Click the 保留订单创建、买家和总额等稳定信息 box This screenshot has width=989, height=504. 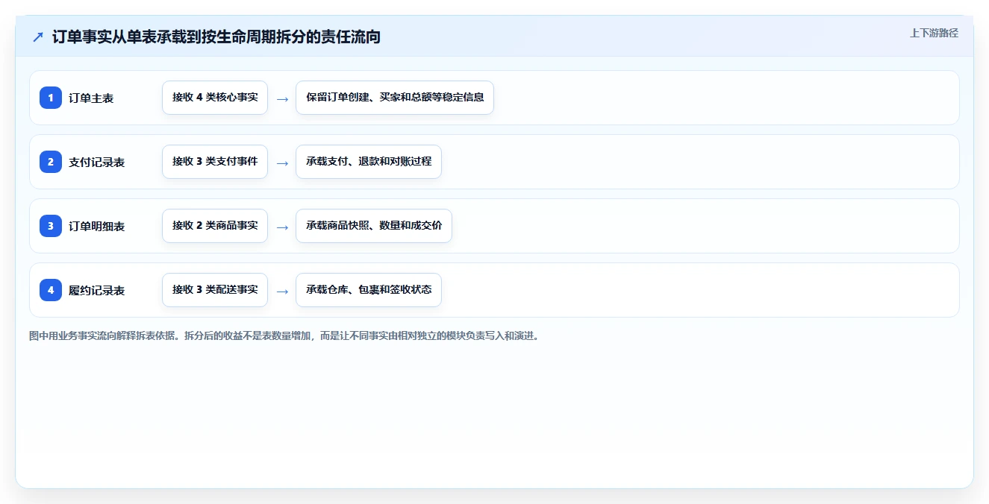click(395, 98)
